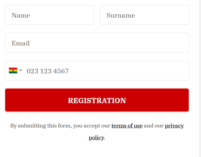Click the underlined 'terms of use' text
The width and height of the screenshot is (201, 157).
point(127,126)
